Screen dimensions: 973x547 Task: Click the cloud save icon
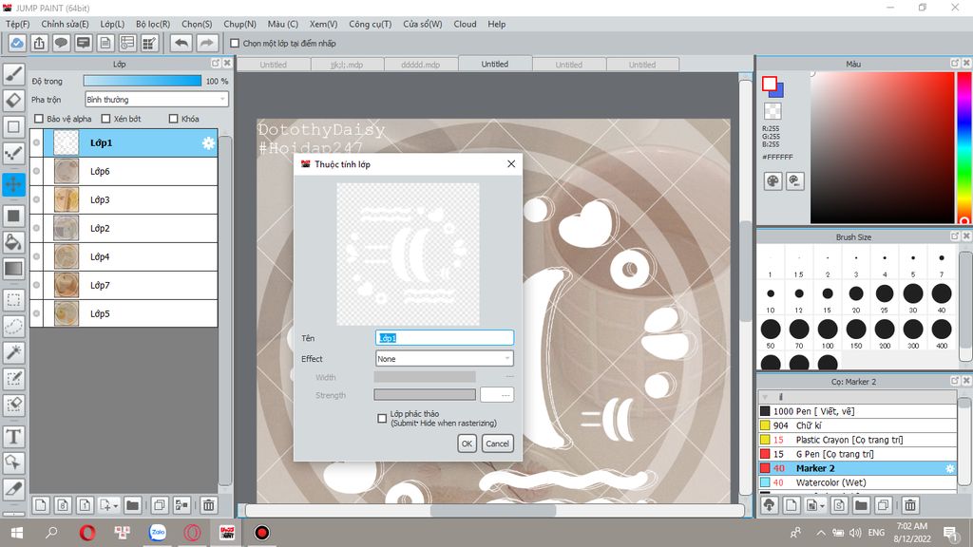point(17,43)
